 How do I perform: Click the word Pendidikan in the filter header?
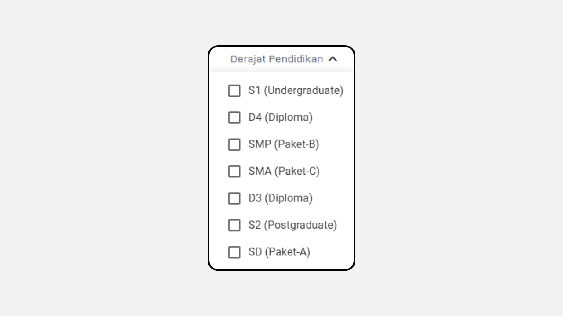[296, 59]
